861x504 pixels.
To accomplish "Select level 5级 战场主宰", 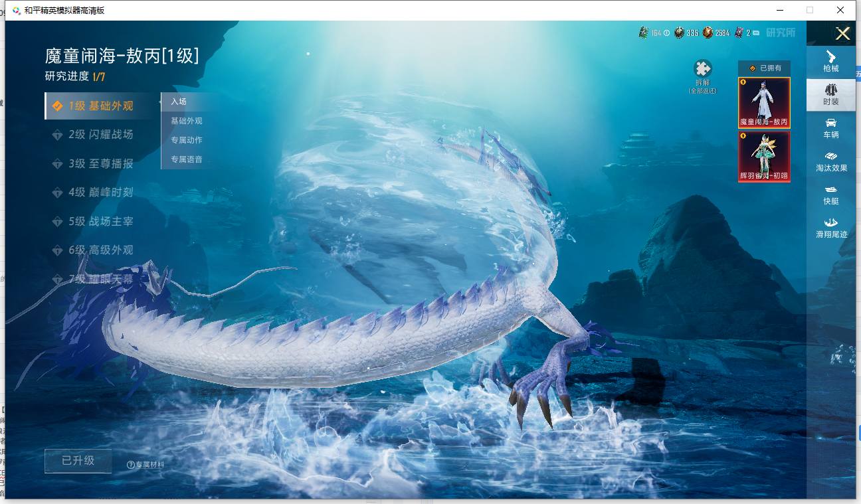I will pos(93,221).
